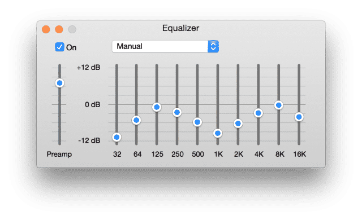Click the 32 Hz band slider knob
Screen dimensions: 362x220
pyautogui.click(x=117, y=137)
